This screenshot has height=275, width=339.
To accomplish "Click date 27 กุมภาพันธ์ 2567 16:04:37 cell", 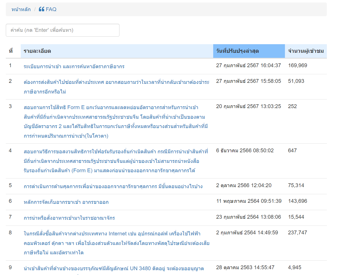I will pyautogui.click(x=249, y=65).
